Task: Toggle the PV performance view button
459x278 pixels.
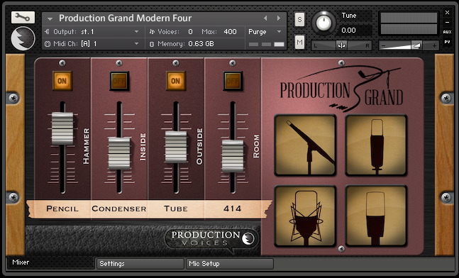Action: [447, 42]
